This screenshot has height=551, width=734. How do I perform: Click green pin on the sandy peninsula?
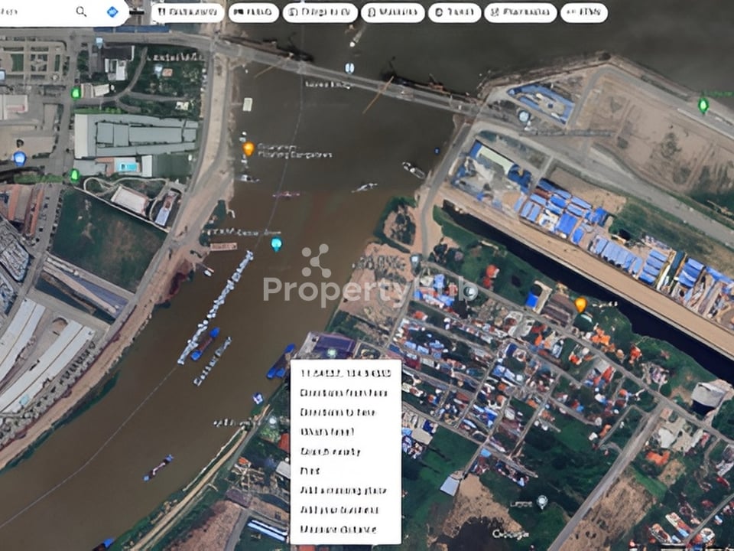703,105
